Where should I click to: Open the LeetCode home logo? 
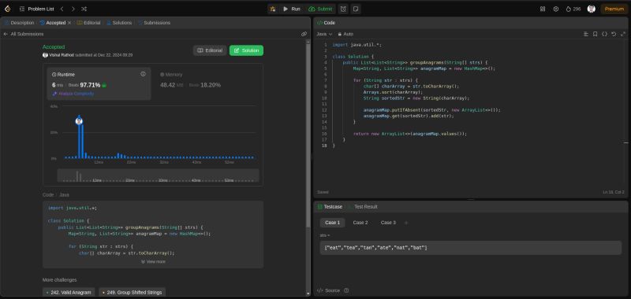coord(7,9)
